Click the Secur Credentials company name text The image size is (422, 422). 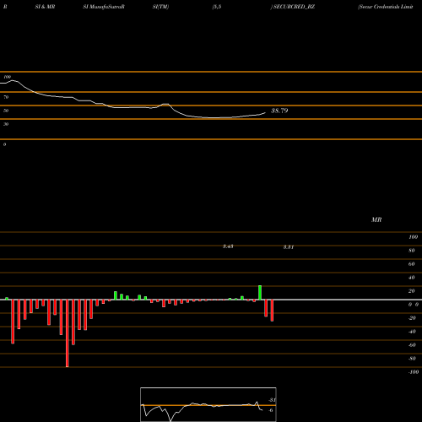(386, 7)
